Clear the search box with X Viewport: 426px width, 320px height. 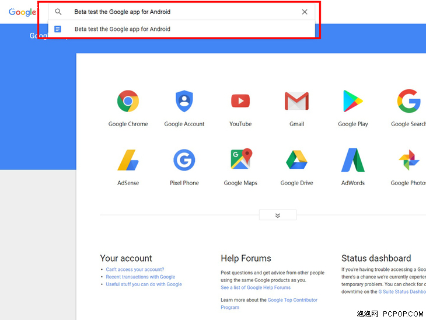[x=305, y=12]
